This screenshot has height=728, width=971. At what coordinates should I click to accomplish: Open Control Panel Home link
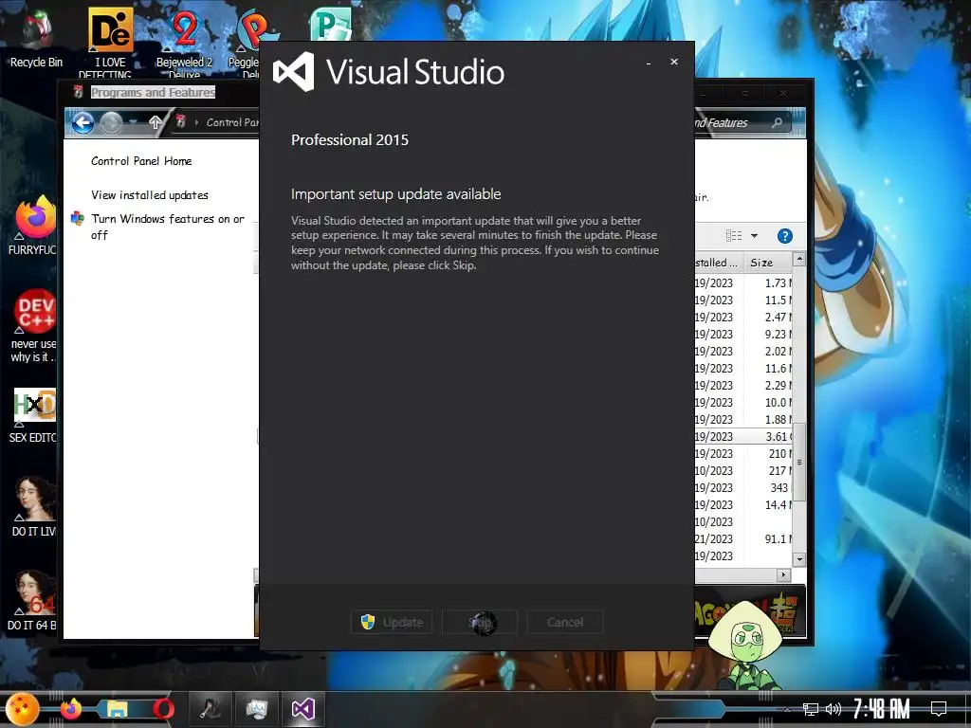click(141, 161)
